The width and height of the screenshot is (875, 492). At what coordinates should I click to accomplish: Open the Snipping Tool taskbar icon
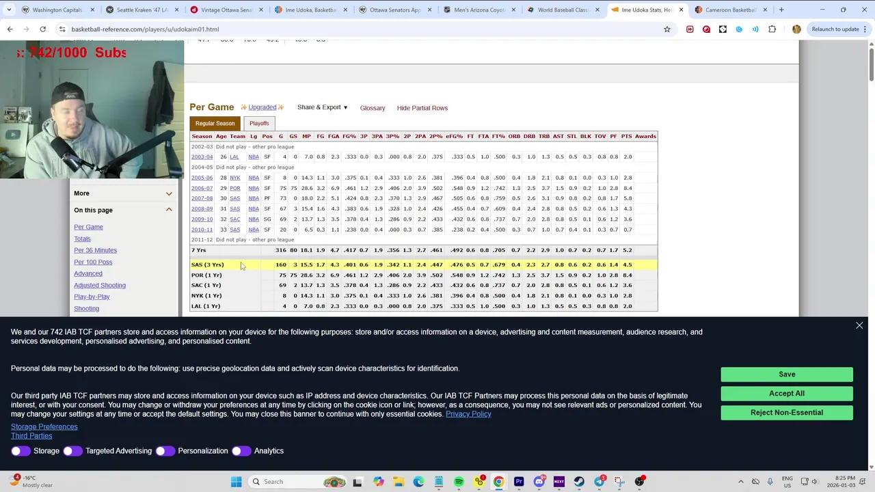(619, 482)
